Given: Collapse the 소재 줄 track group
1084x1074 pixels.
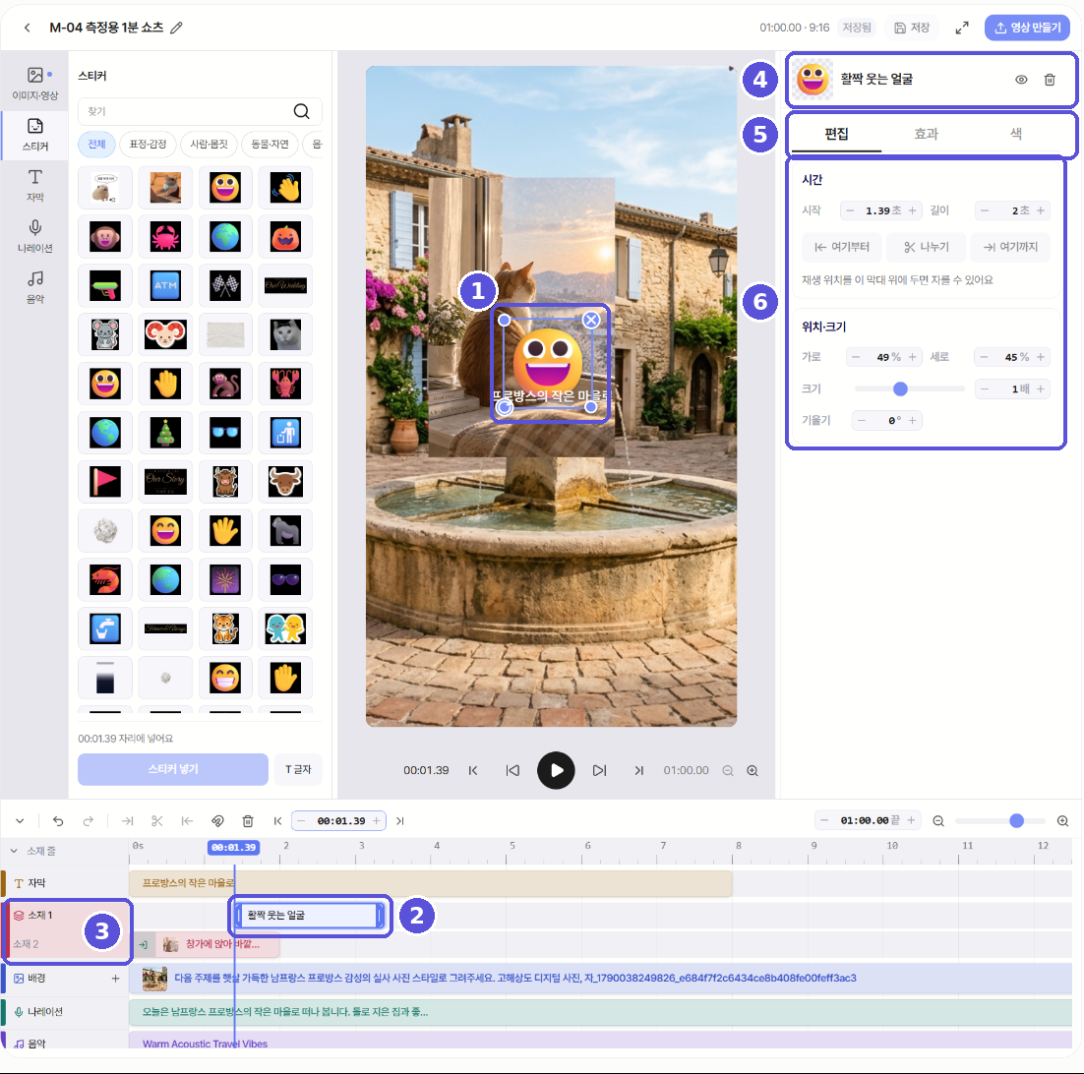Looking at the screenshot, I should pos(14,851).
